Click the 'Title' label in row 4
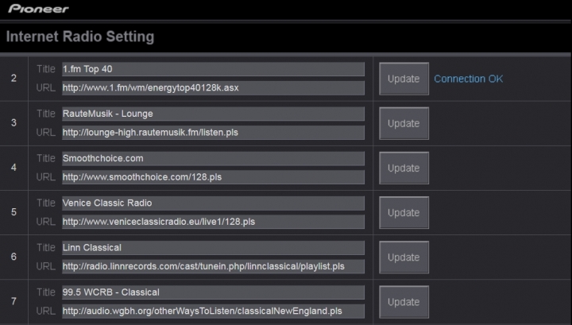 click(46, 158)
